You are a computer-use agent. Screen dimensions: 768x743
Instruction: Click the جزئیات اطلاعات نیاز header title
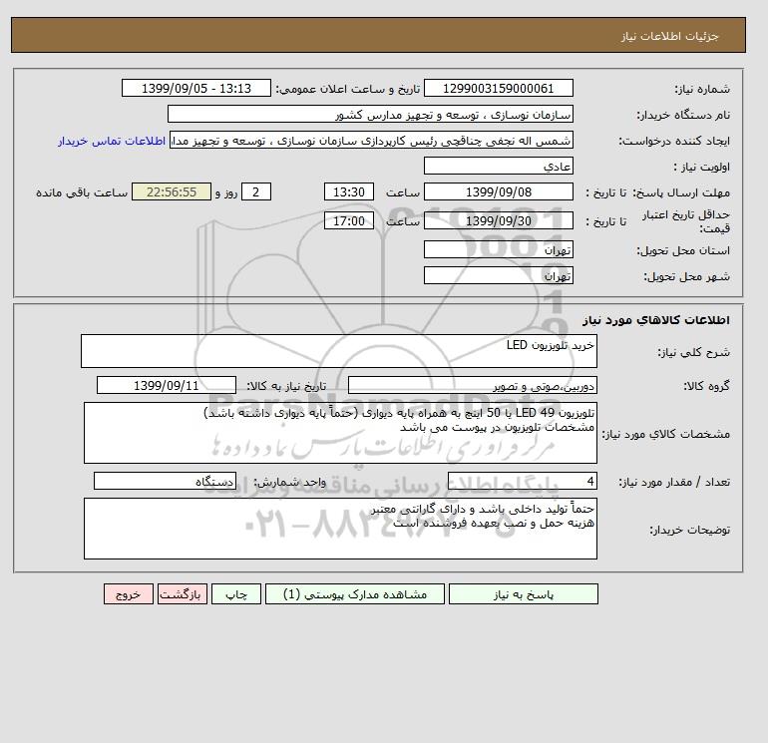(669, 36)
